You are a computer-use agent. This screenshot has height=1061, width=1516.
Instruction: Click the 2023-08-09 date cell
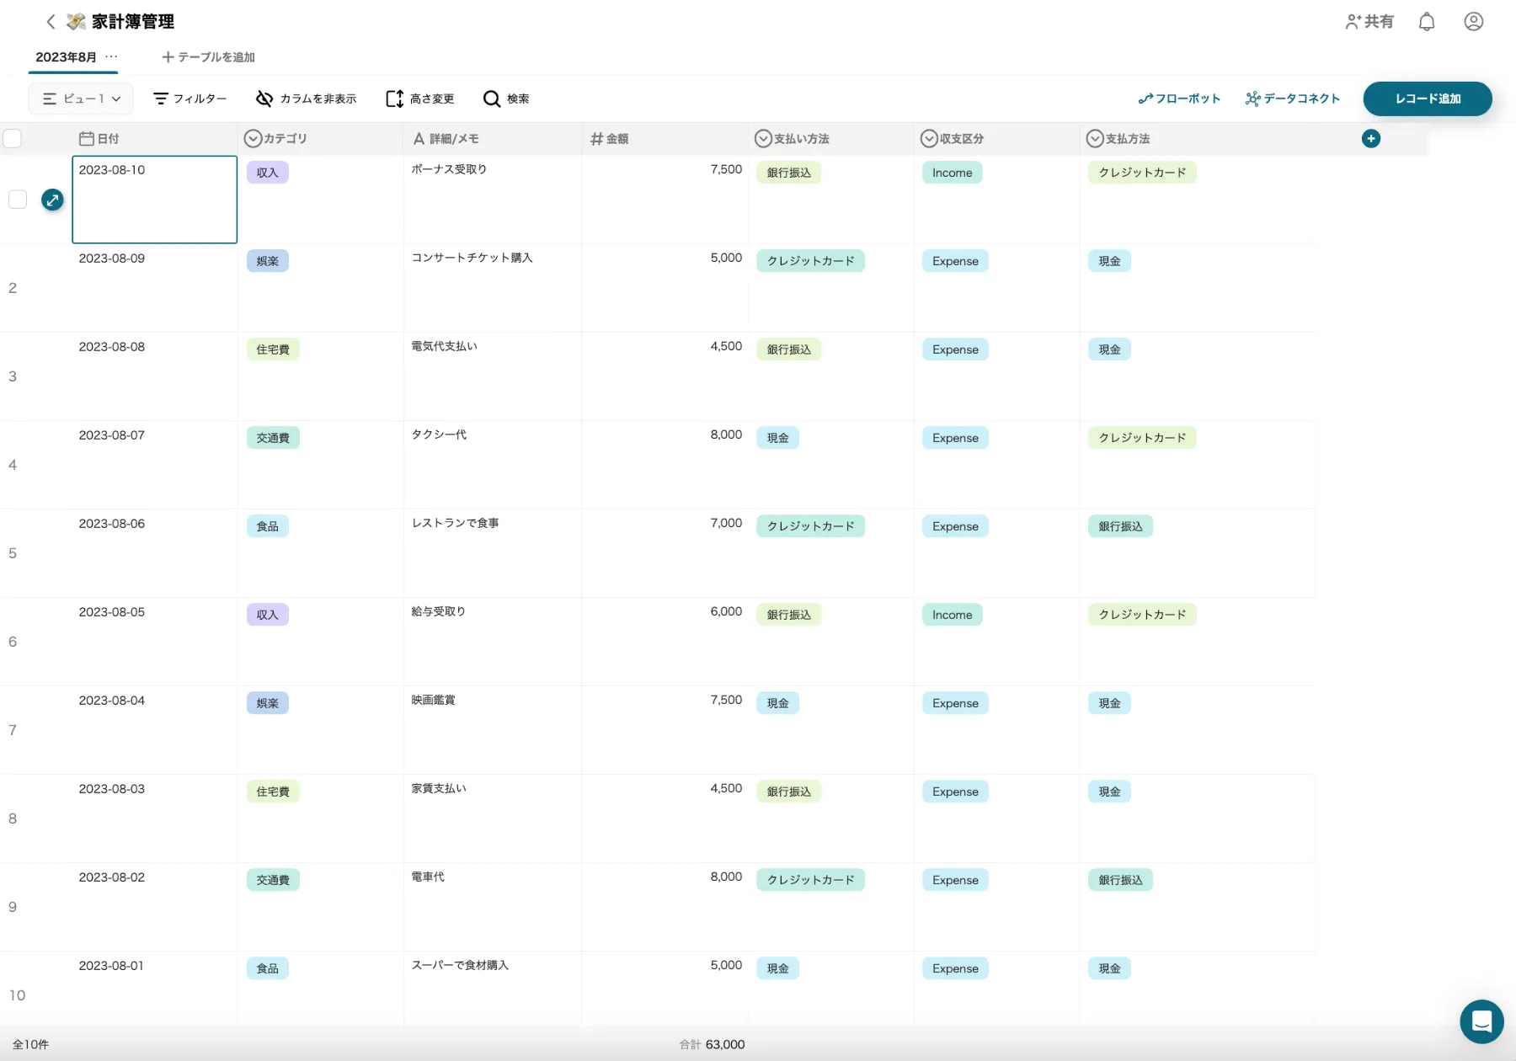click(x=154, y=288)
